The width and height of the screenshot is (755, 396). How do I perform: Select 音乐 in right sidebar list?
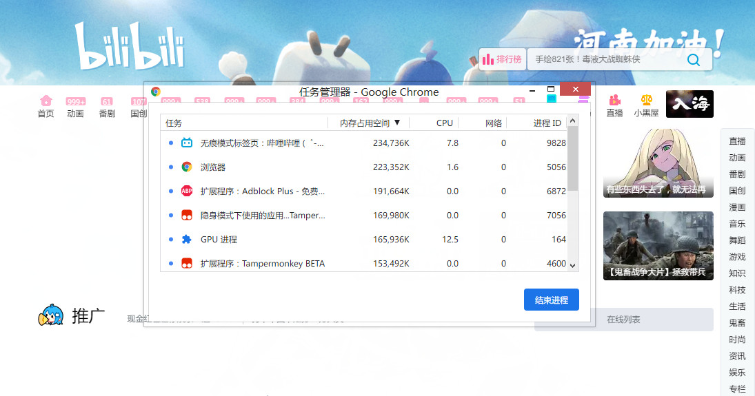pyautogui.click(x=737, y=224)
